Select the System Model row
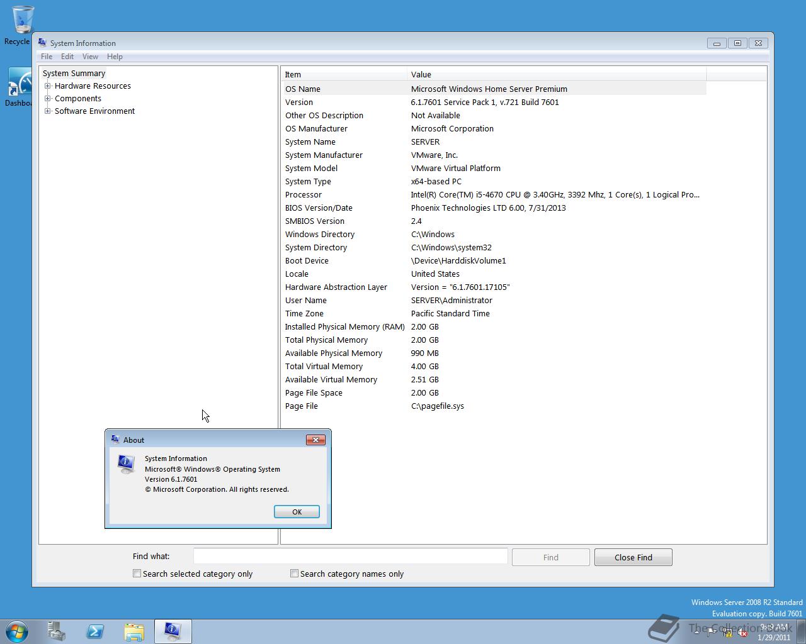Viewport: 806px width, 644px height. coord(494,168)
